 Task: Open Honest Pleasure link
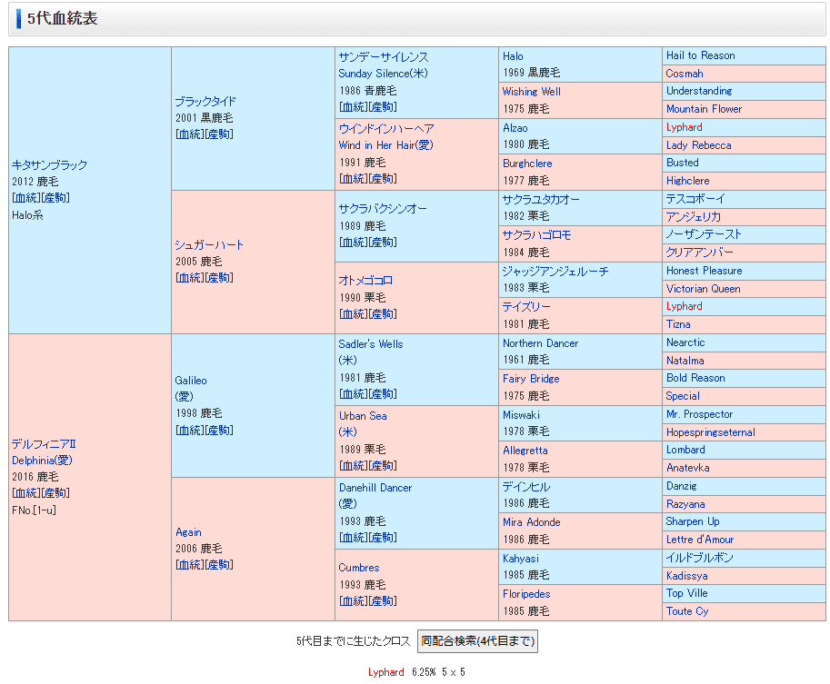[704, 271]
